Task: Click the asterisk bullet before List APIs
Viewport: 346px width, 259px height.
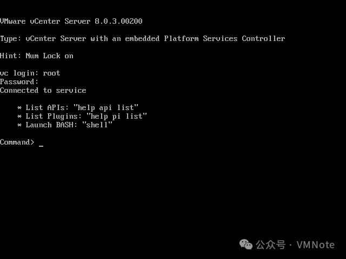Action: pyautogui.click(x=19, y=108)
